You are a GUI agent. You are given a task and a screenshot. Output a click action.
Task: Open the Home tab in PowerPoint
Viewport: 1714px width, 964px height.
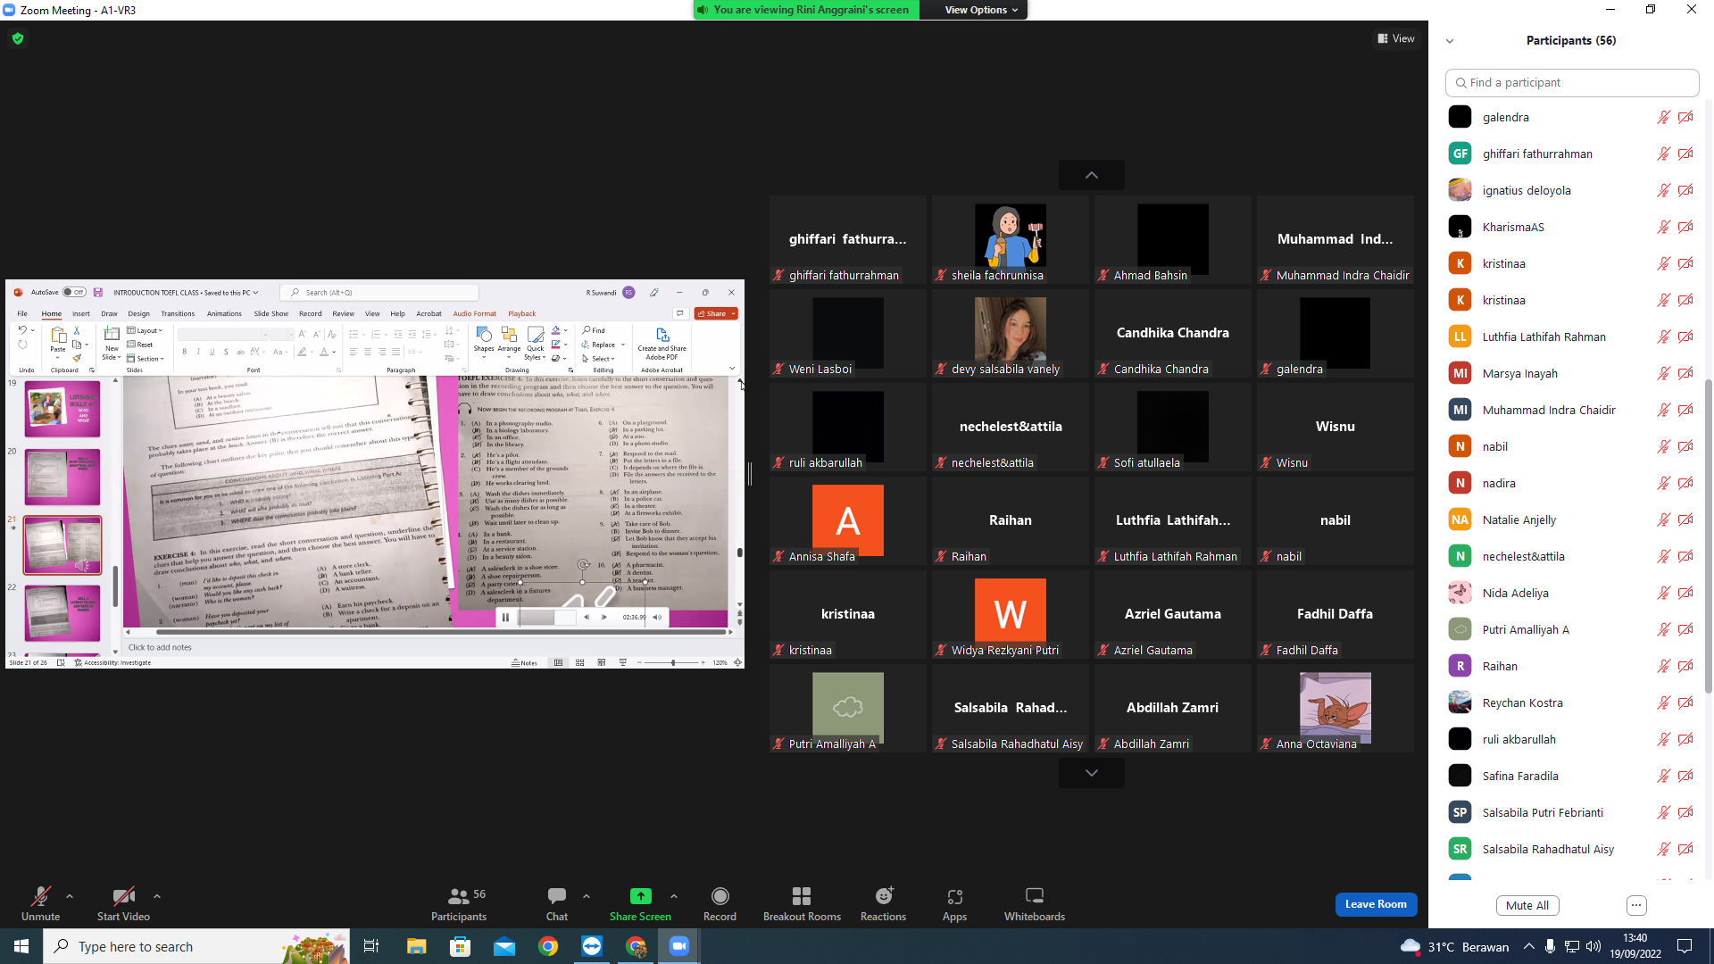tap(52, 313)
